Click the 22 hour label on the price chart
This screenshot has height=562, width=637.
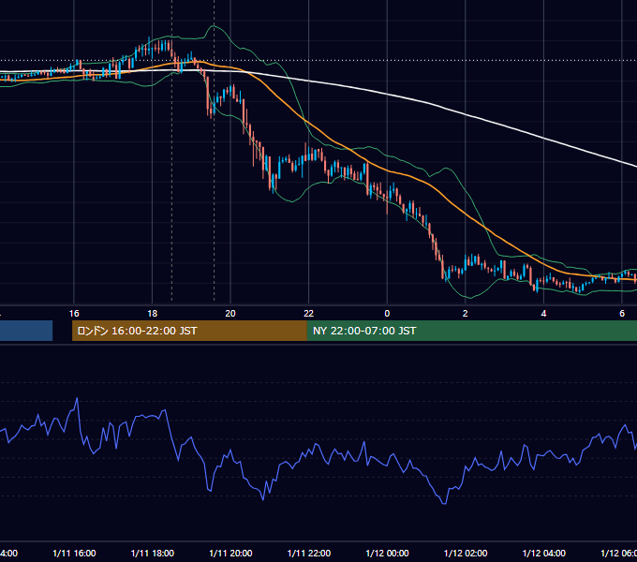point(309,314)
